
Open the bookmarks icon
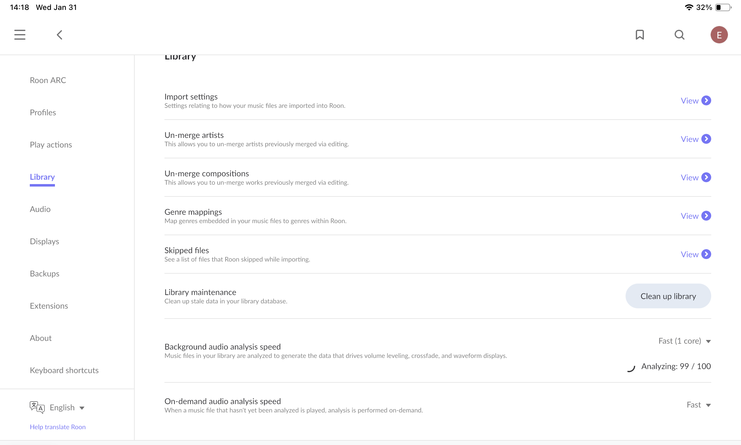point(640,35)
